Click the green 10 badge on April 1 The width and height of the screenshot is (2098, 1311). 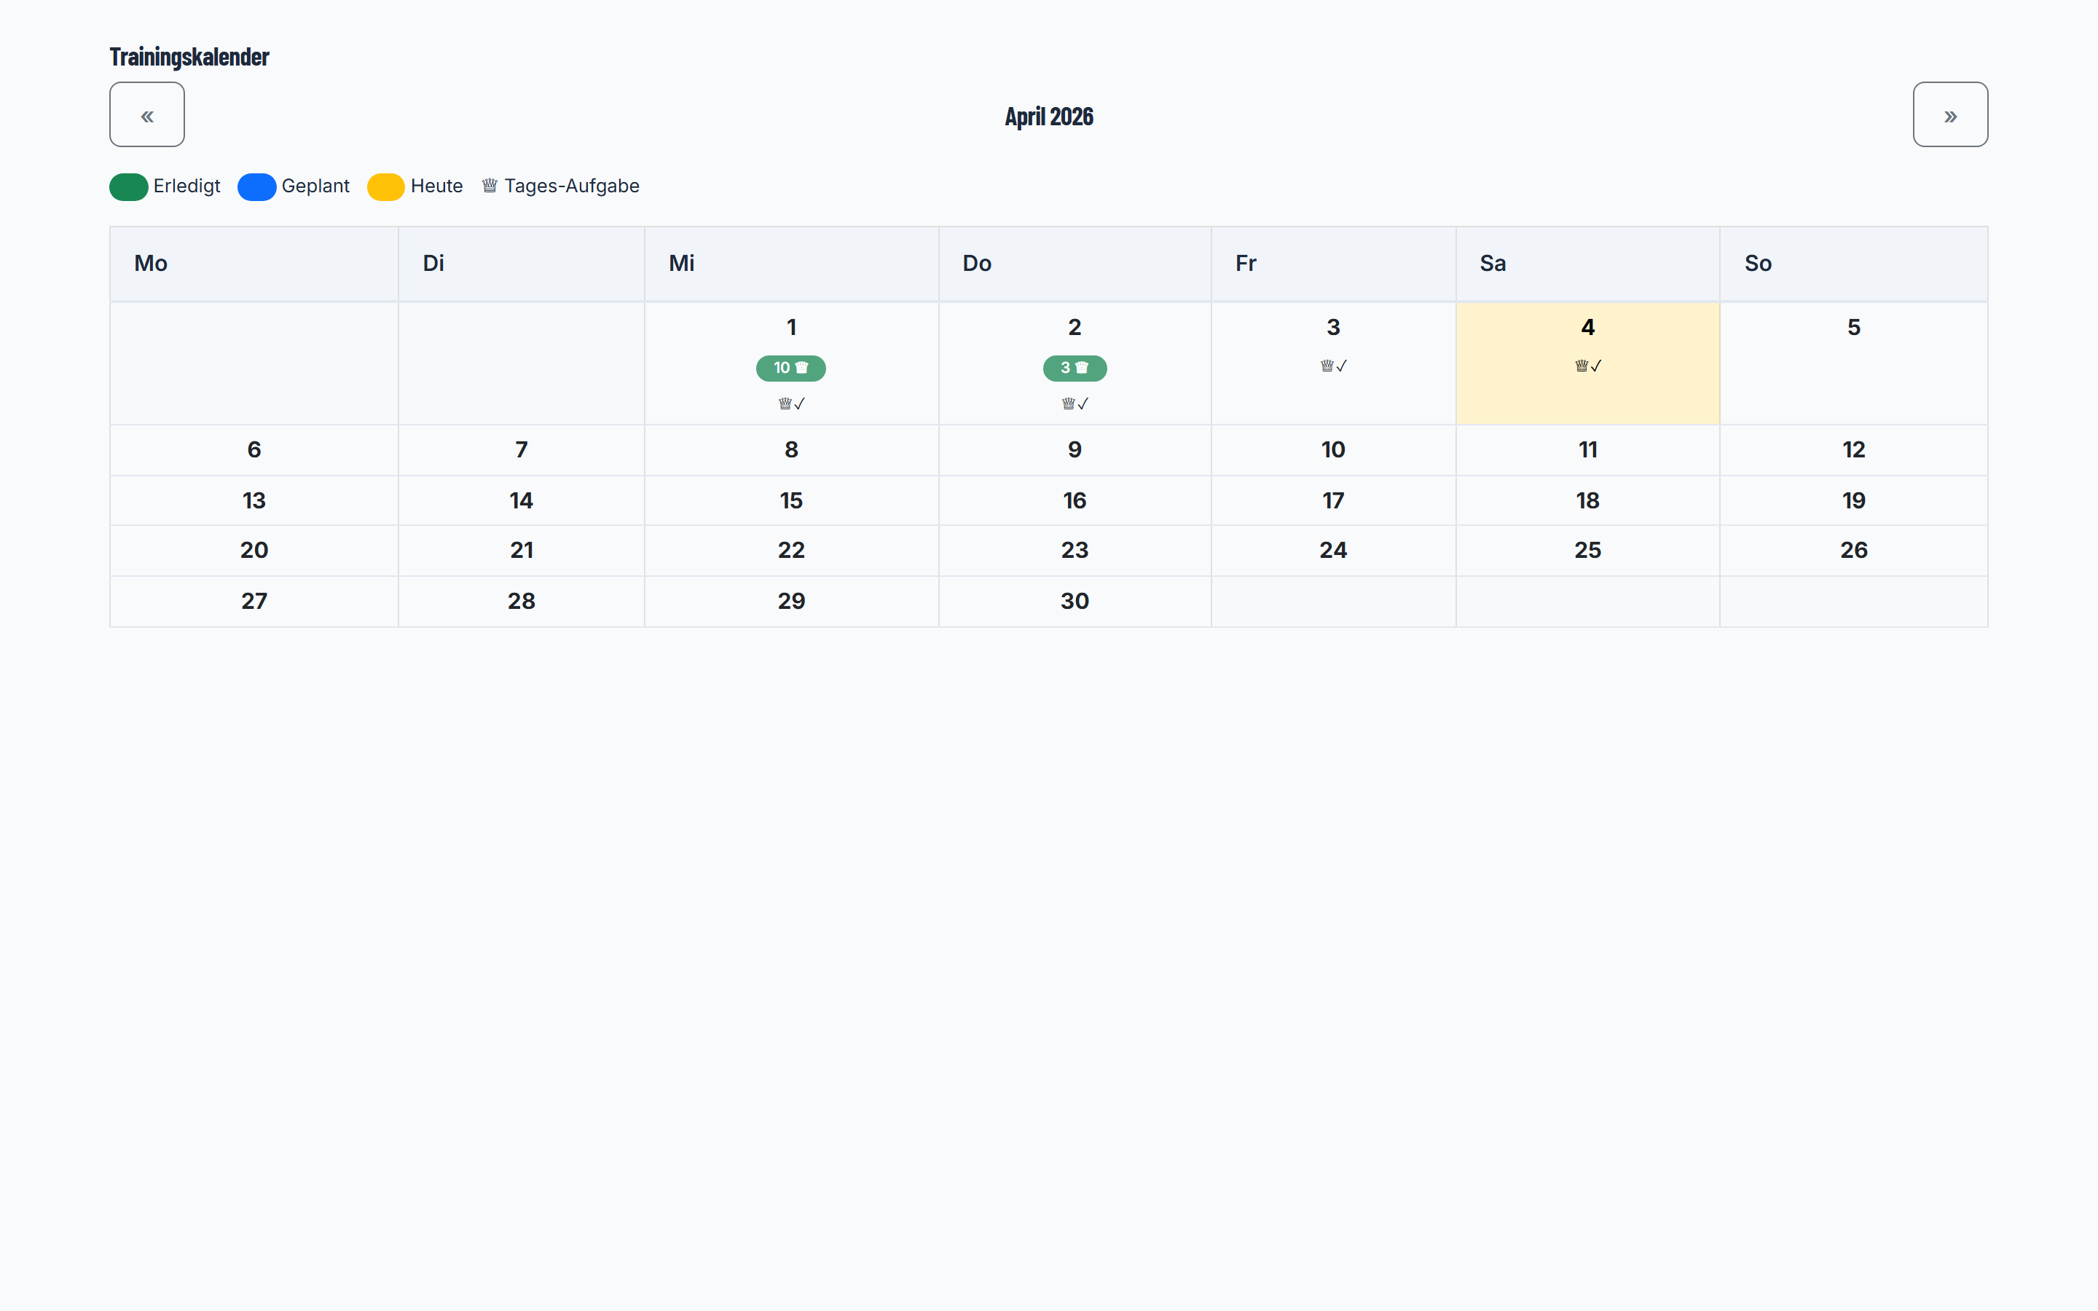coord(790,369)
